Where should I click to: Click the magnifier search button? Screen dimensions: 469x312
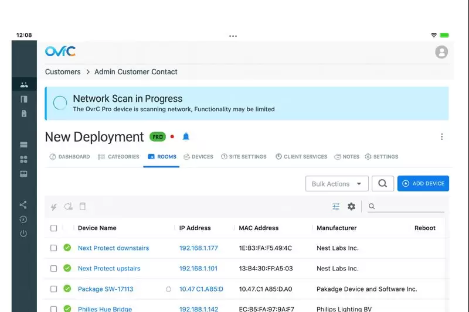[382, 183]
